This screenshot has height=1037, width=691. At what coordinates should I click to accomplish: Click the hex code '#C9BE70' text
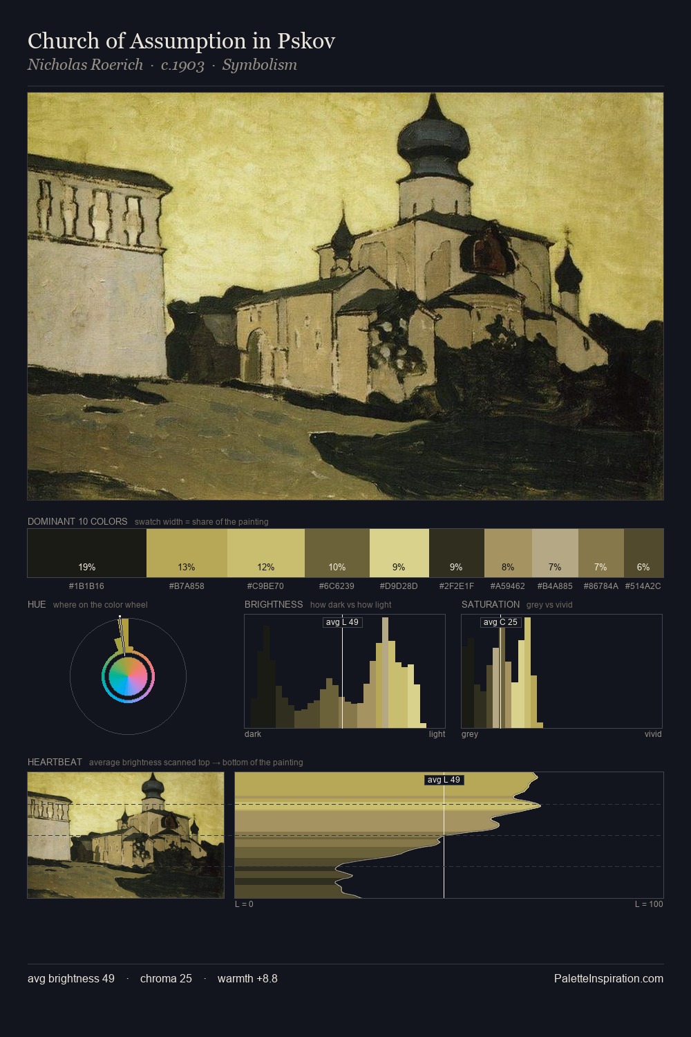[265, 586]
